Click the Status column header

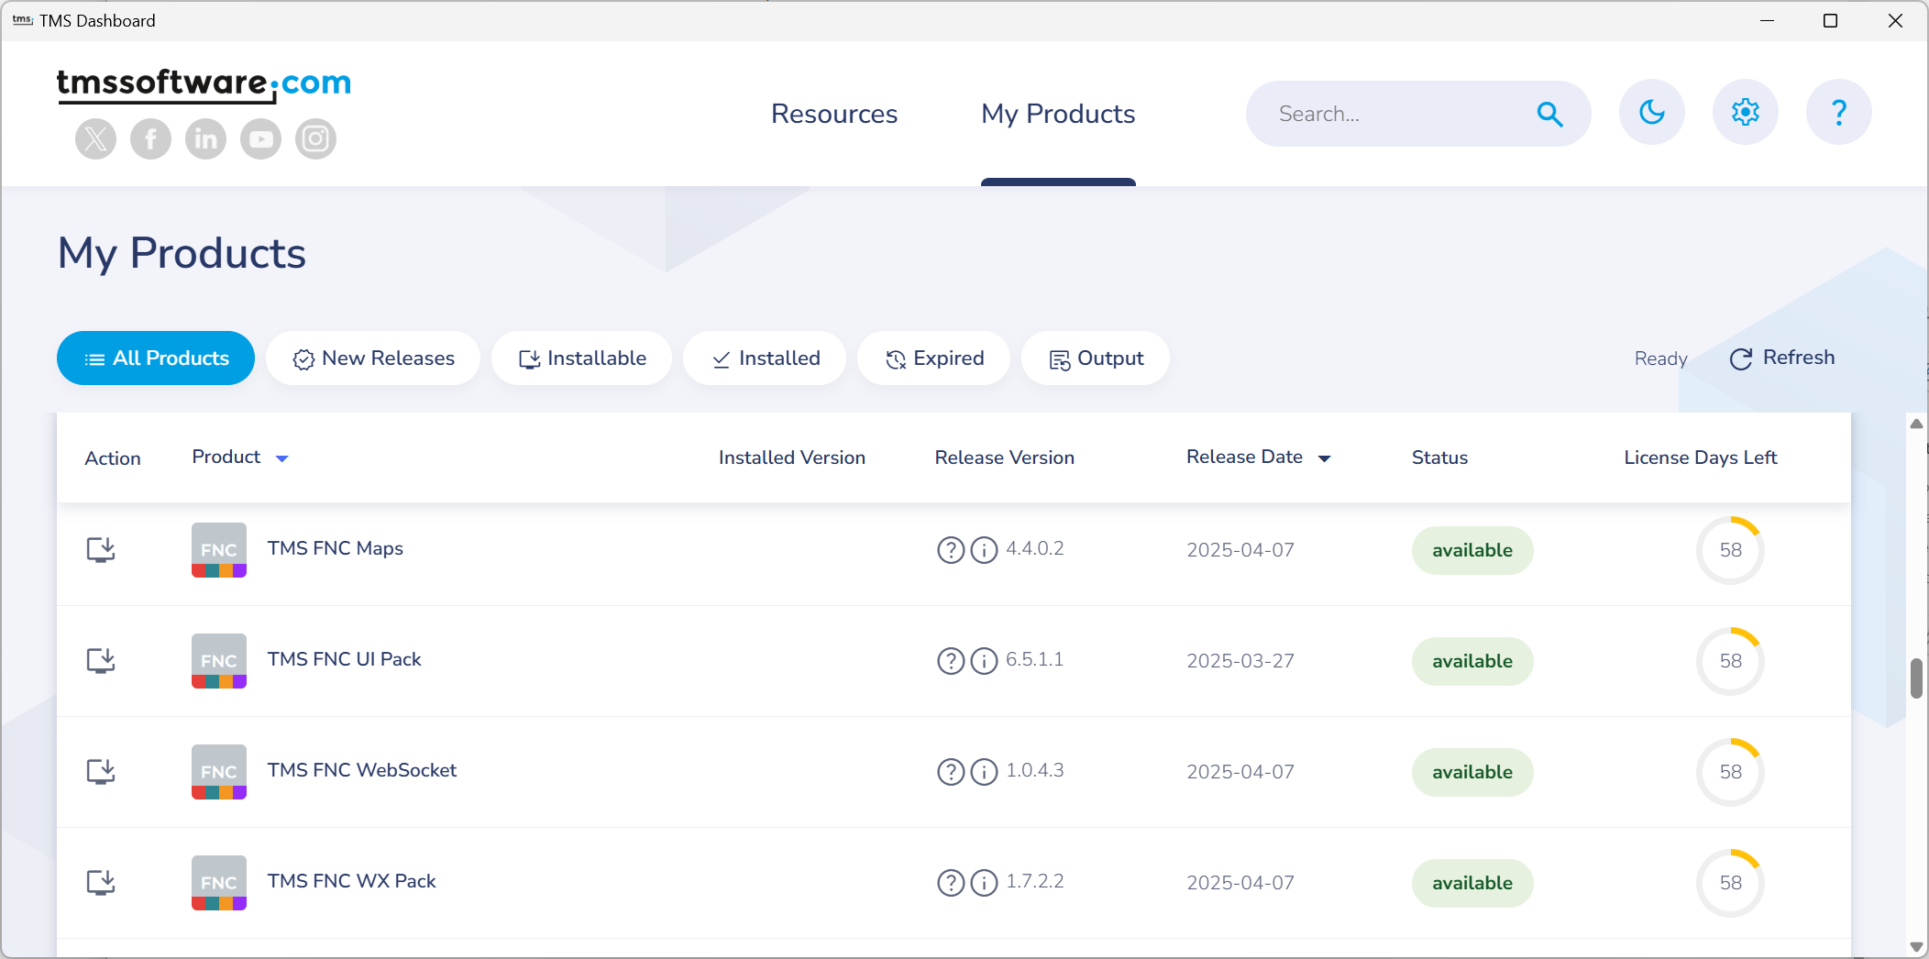(1439, 457)
